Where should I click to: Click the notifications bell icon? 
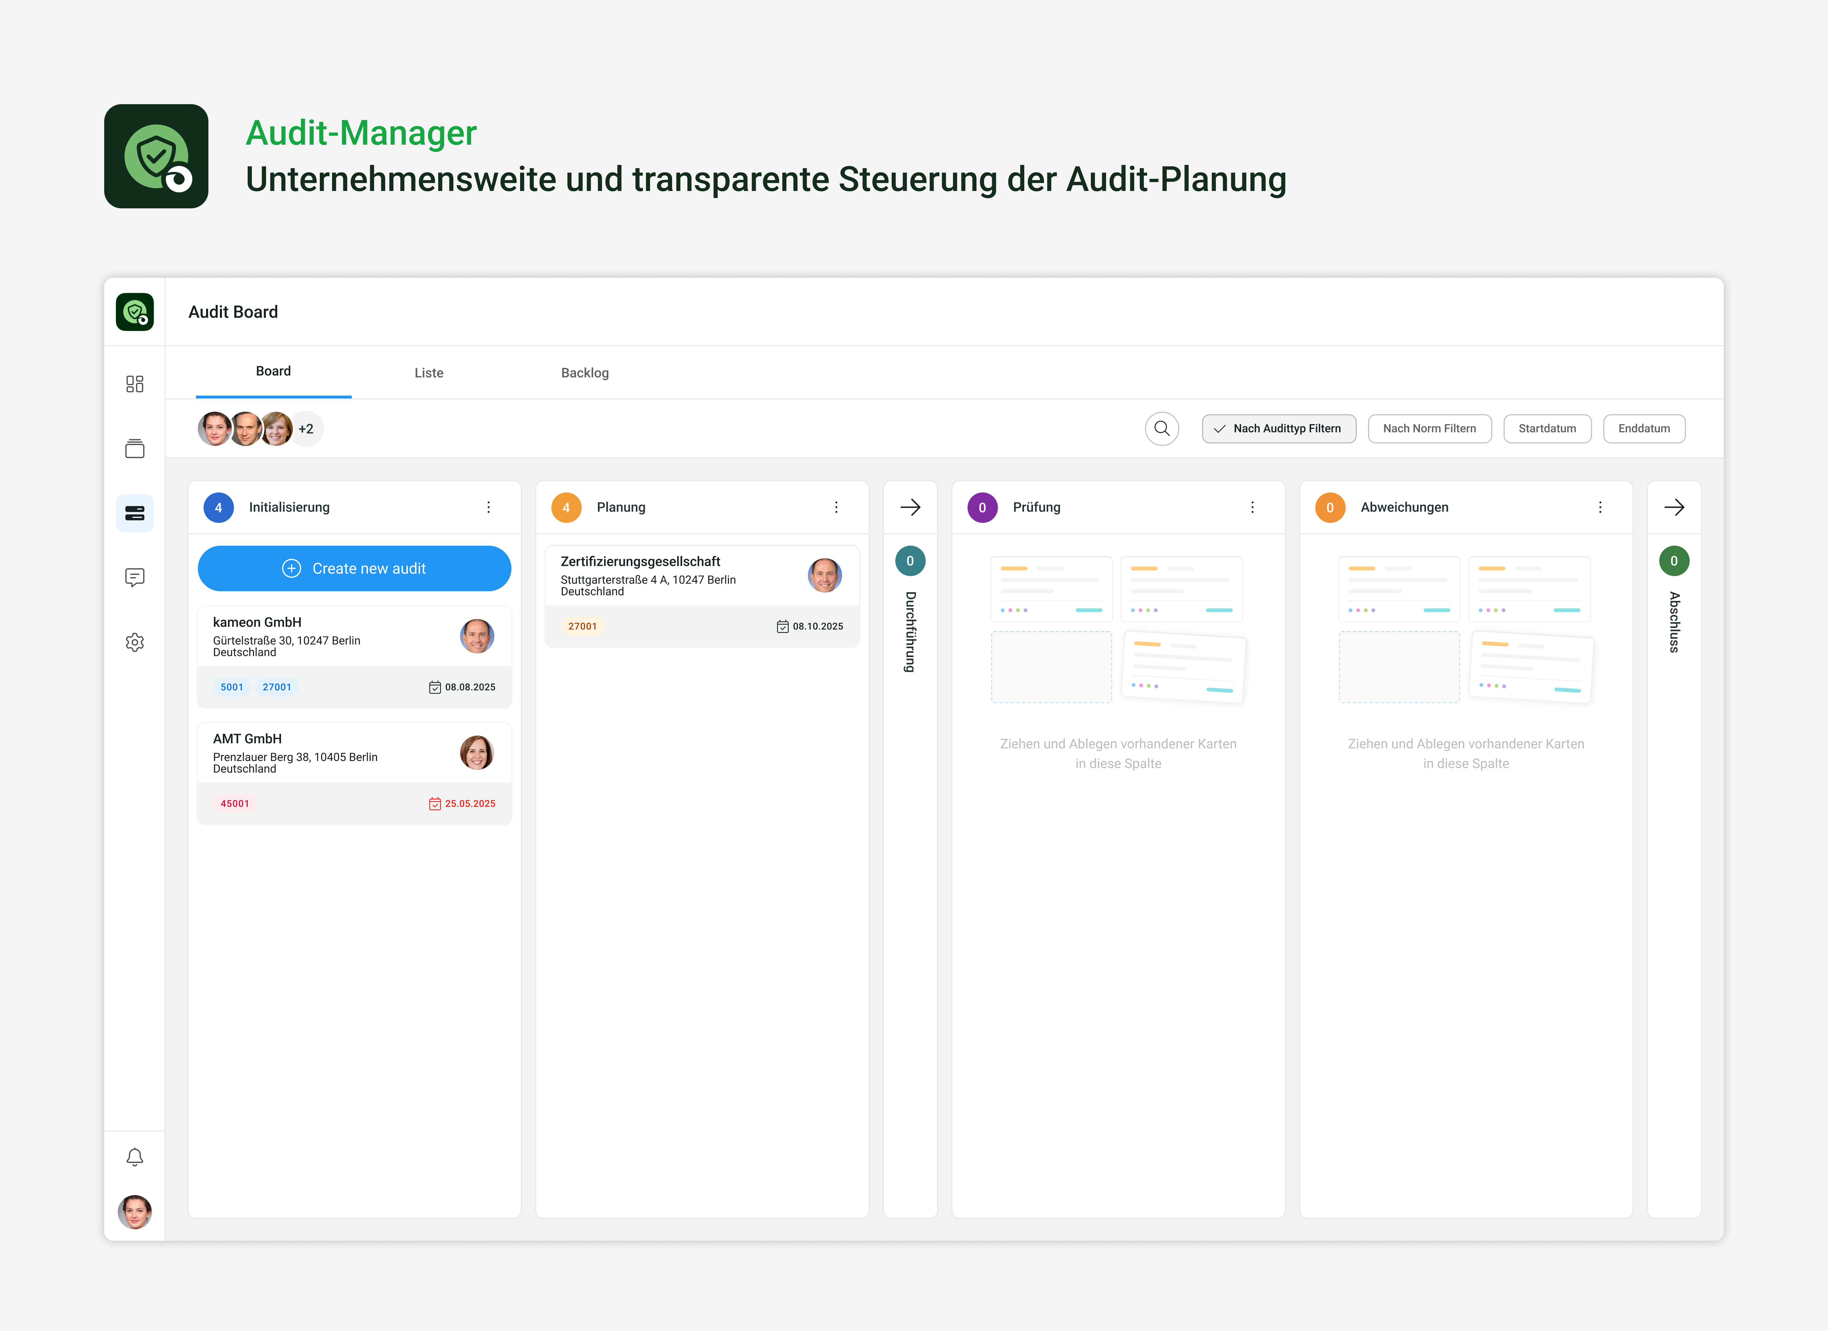click(x=135, y=1157)
